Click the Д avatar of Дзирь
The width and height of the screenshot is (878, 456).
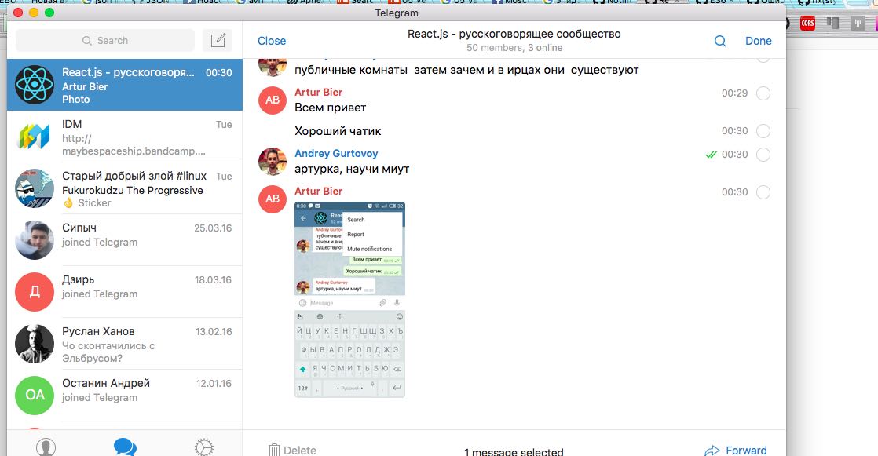coord(35,292)
